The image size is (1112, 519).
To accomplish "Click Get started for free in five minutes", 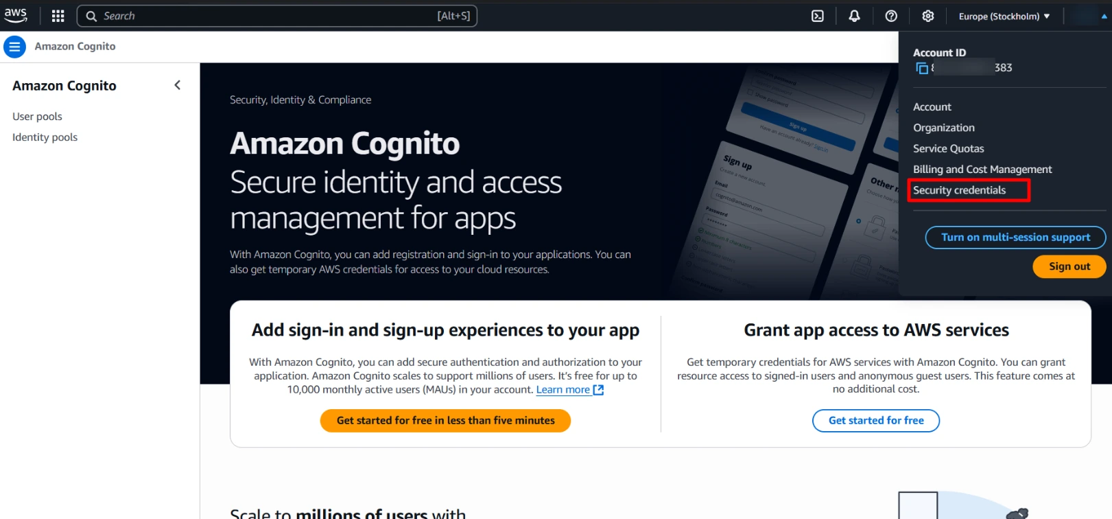I will coord(445,421).
